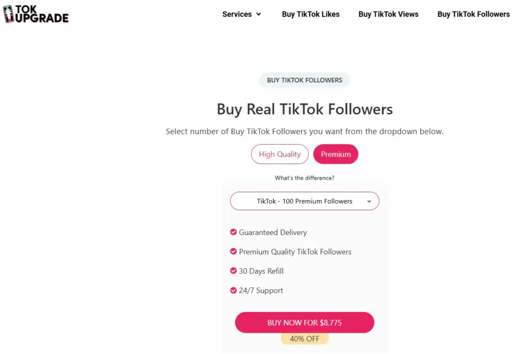
Task: Click the BUY TIKTOK FOLLOWERS badge
Action: point(304,80)
